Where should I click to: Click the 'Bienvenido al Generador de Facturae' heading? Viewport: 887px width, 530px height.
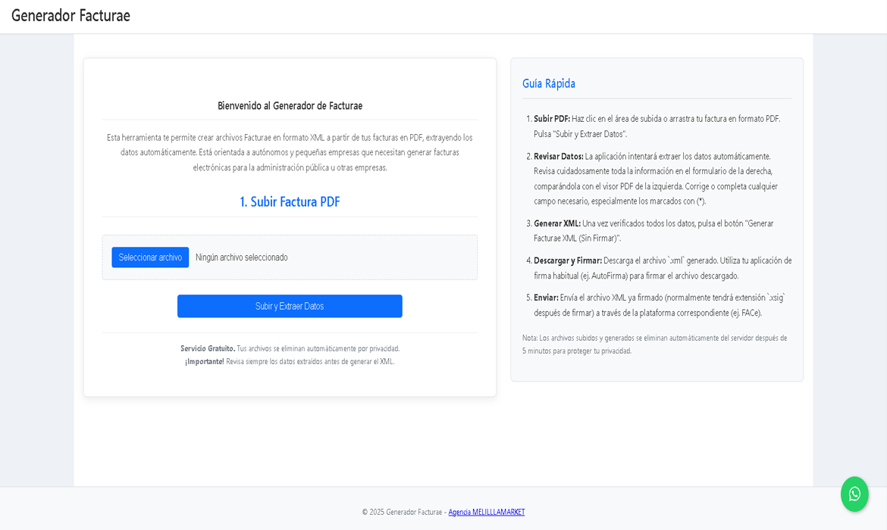(290, 106)
